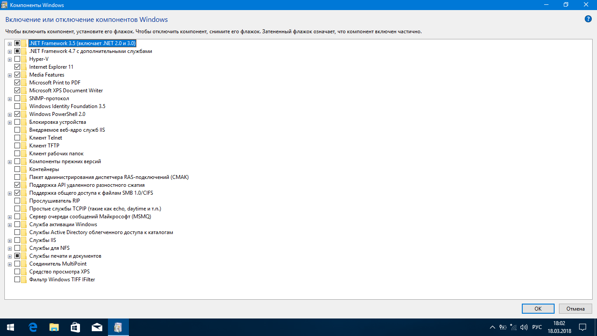
Task: Expand the SNMP-протокол node
Action: click(x=10, y=99)
